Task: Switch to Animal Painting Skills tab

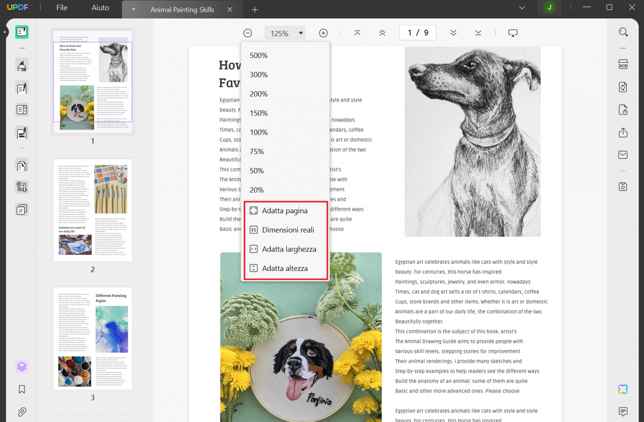Action: [182, 10]
